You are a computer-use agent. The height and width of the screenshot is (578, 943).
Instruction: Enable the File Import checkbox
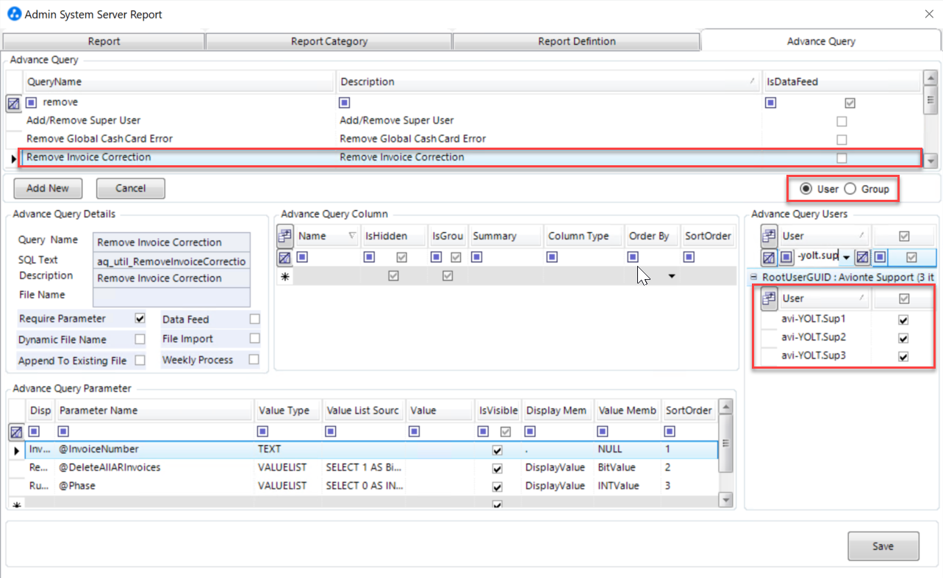pyautogui.click(x=254, y=339)
